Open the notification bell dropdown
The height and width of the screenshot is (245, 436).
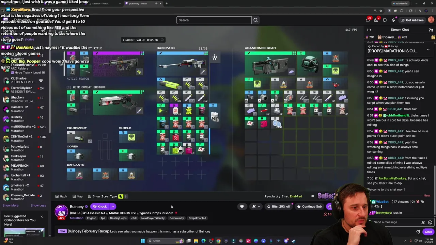point(256,207)
